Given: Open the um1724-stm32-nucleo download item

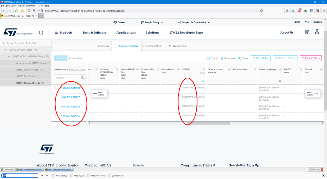Looking at the screenshot, I should tap(59, 169).
